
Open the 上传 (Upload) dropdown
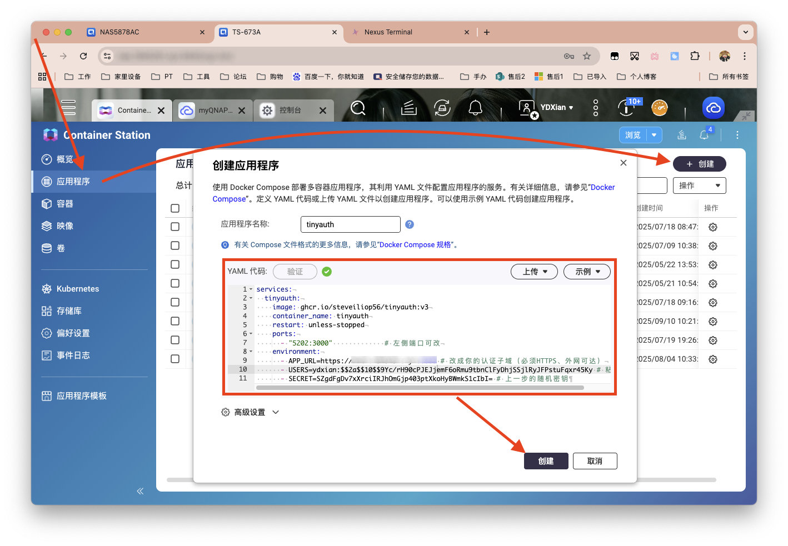click(534, 272)
